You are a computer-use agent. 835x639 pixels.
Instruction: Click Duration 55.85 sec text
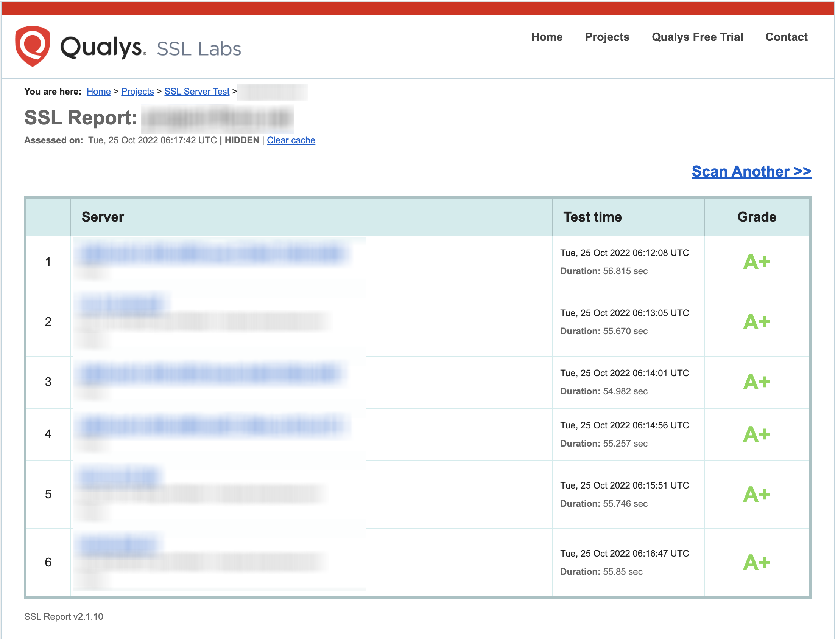pyautogui.click(x=601, y=572)
